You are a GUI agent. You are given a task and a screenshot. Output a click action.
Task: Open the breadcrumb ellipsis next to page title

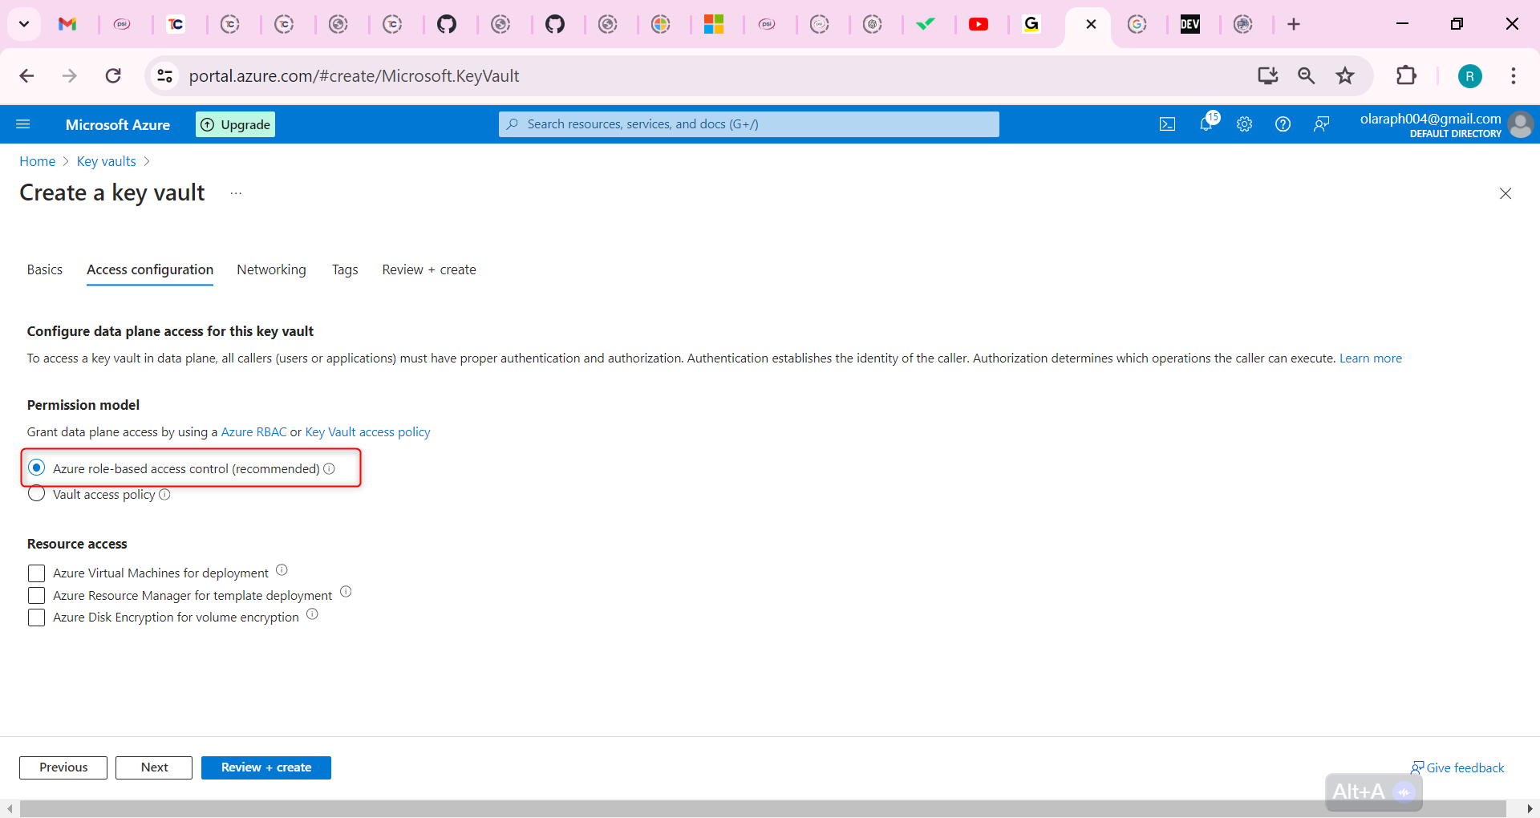(x=235, y=193)
